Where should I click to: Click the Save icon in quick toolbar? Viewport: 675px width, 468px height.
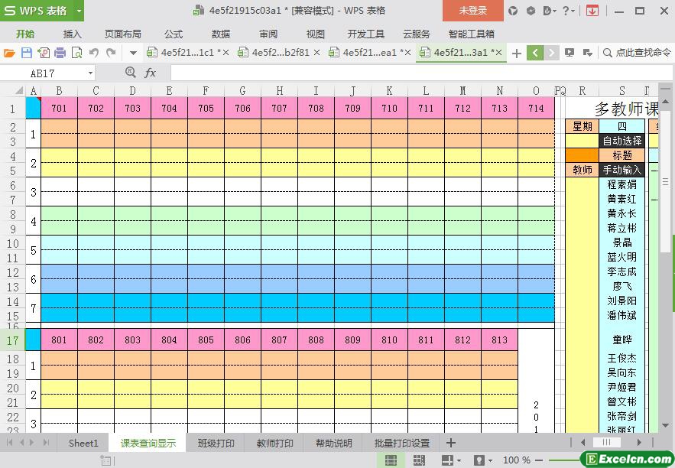point(27,53)
